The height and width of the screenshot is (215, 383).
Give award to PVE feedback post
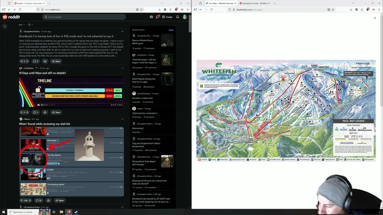coord(45,61)
